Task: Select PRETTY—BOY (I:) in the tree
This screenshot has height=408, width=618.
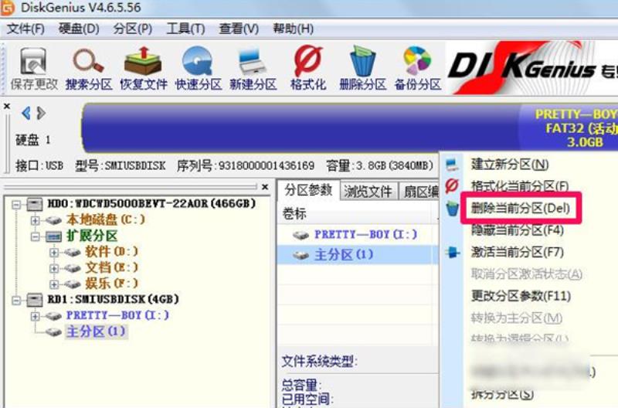Action: [x=117, y=315]
